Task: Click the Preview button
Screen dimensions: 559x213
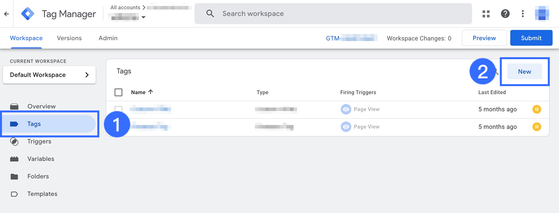Action: 484,38
